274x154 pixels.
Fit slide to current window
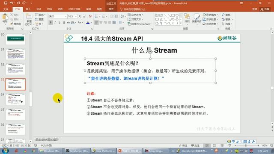point(271,145)
